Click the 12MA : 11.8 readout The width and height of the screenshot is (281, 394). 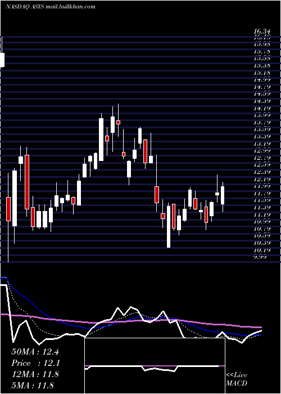[35, 374]
